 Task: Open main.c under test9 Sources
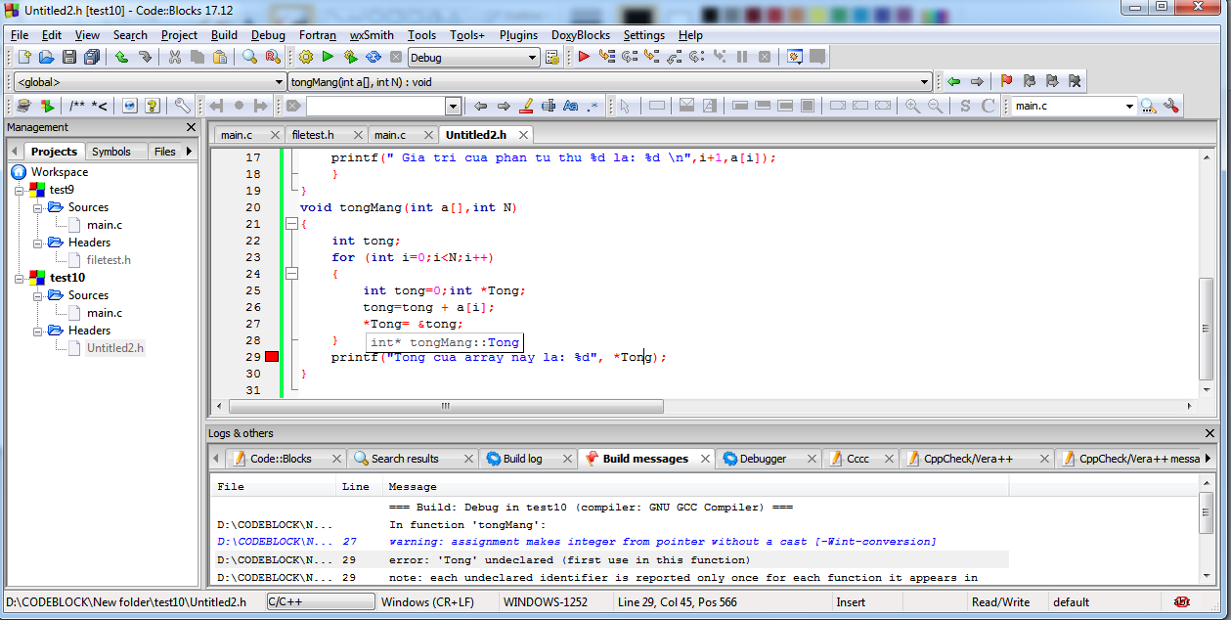[104, 225]
